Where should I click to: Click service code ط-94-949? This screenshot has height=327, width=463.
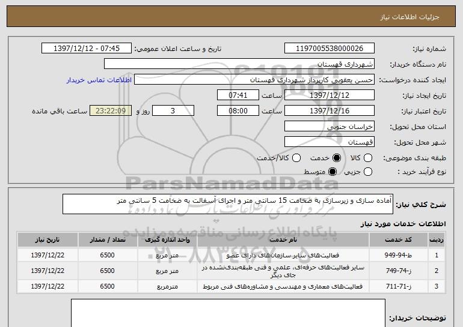click(398, 255)
